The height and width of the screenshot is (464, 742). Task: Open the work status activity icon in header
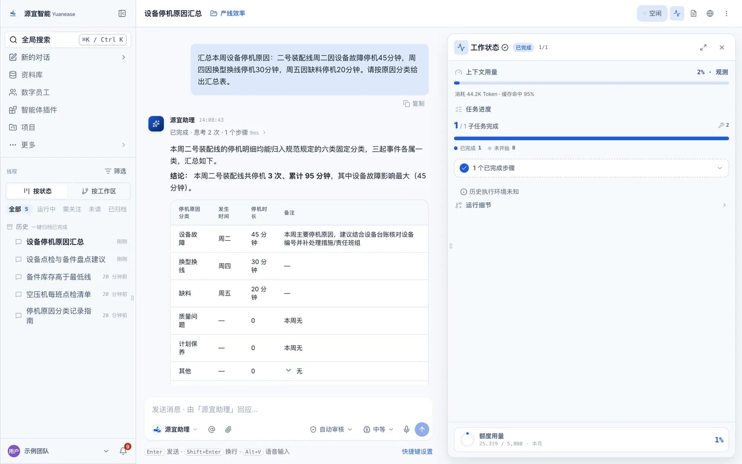click(677, 13)
